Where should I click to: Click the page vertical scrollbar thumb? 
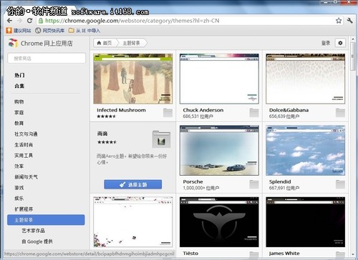click(352, 56)
